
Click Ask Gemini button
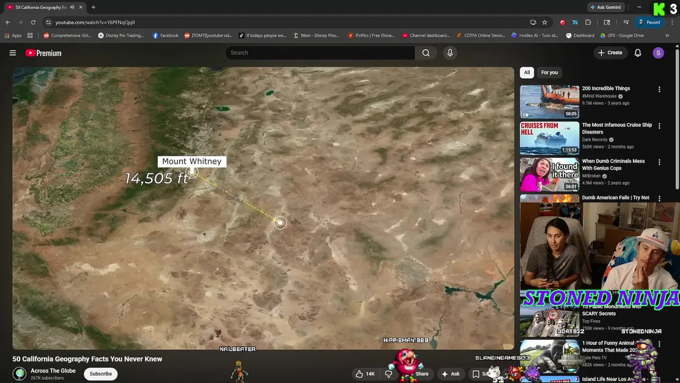(x=606, y=7)
